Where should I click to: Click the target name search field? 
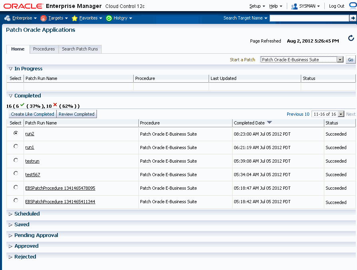pyautogui.click(x=309, y=18)
